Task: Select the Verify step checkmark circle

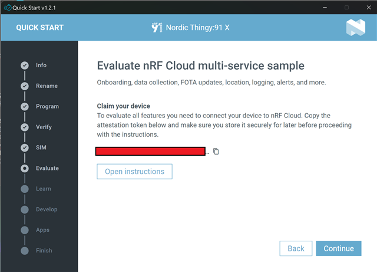Action: (25, 127)
